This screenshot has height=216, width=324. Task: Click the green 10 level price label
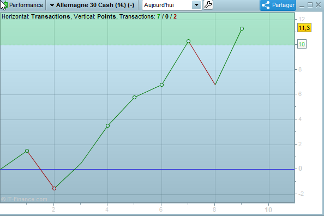pyautogui.click(x=302, y=44)
